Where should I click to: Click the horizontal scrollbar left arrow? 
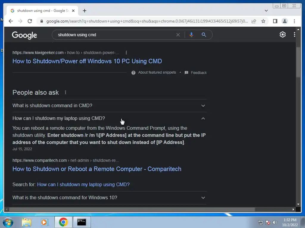7,209
